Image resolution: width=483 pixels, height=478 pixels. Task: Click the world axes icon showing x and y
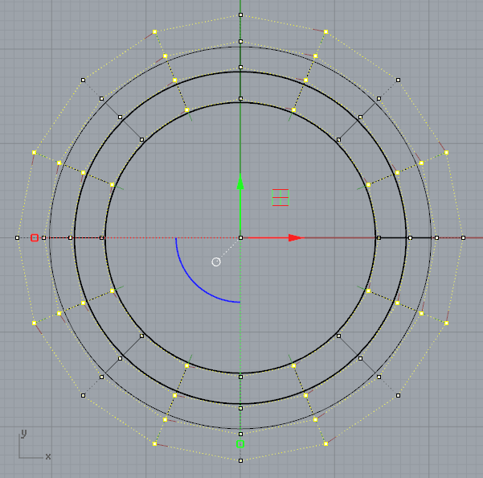[35, 444]
